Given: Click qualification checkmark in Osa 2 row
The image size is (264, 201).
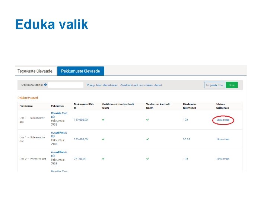Looking at the screenshot, I should 103,159.
